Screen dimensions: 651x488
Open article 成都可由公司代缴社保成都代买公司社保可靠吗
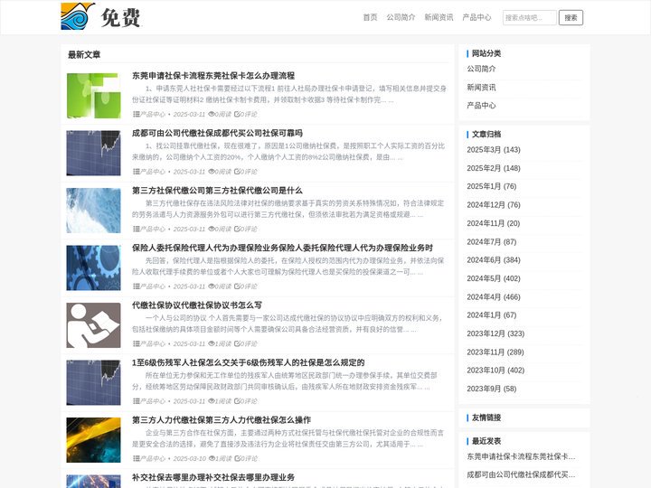tap(217, 133)
